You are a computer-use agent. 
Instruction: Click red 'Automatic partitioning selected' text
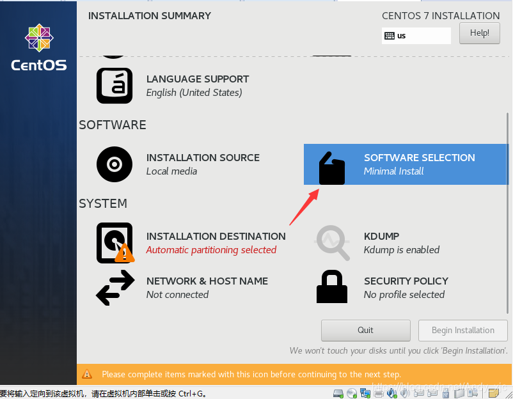tap(211, 250)
